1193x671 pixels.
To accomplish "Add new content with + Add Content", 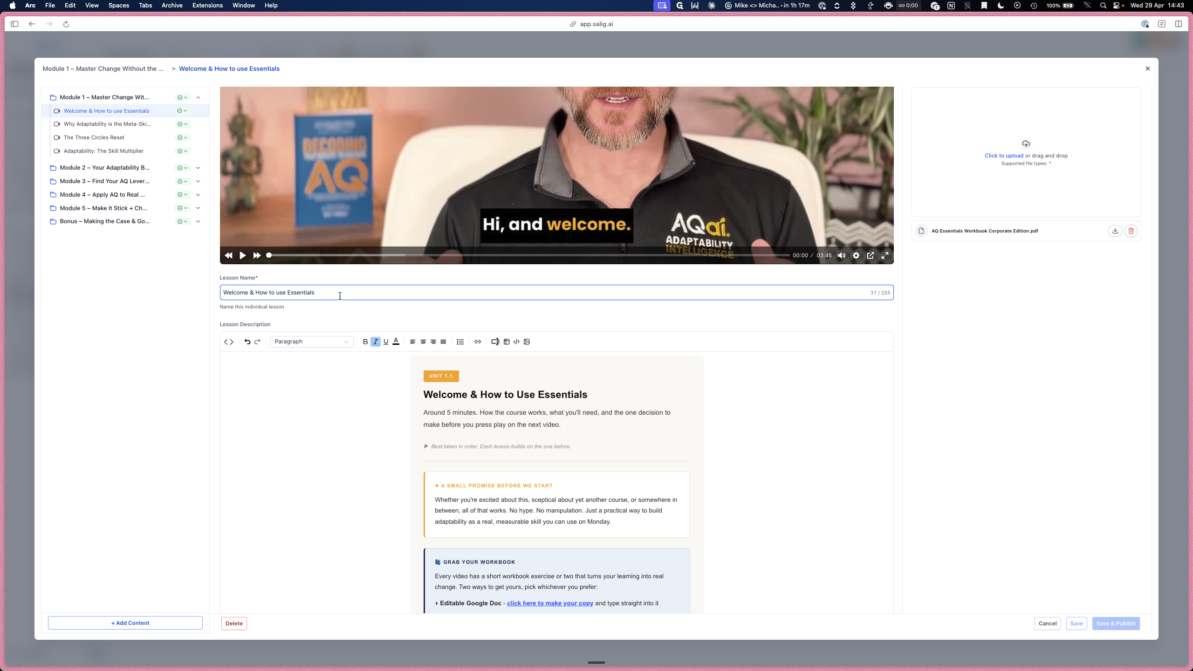I will point(125,623).
